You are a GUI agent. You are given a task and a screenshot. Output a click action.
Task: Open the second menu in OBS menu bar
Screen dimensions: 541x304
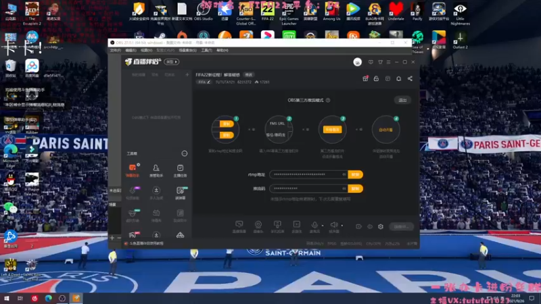tap(131, 50)
